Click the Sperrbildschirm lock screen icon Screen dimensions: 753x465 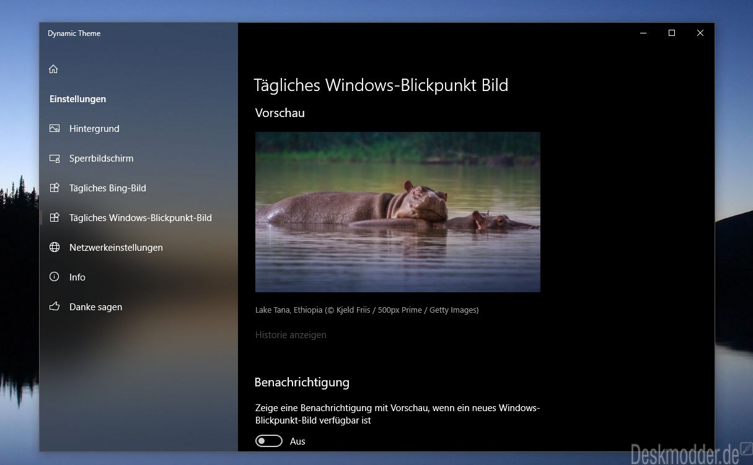pos(55,158)
